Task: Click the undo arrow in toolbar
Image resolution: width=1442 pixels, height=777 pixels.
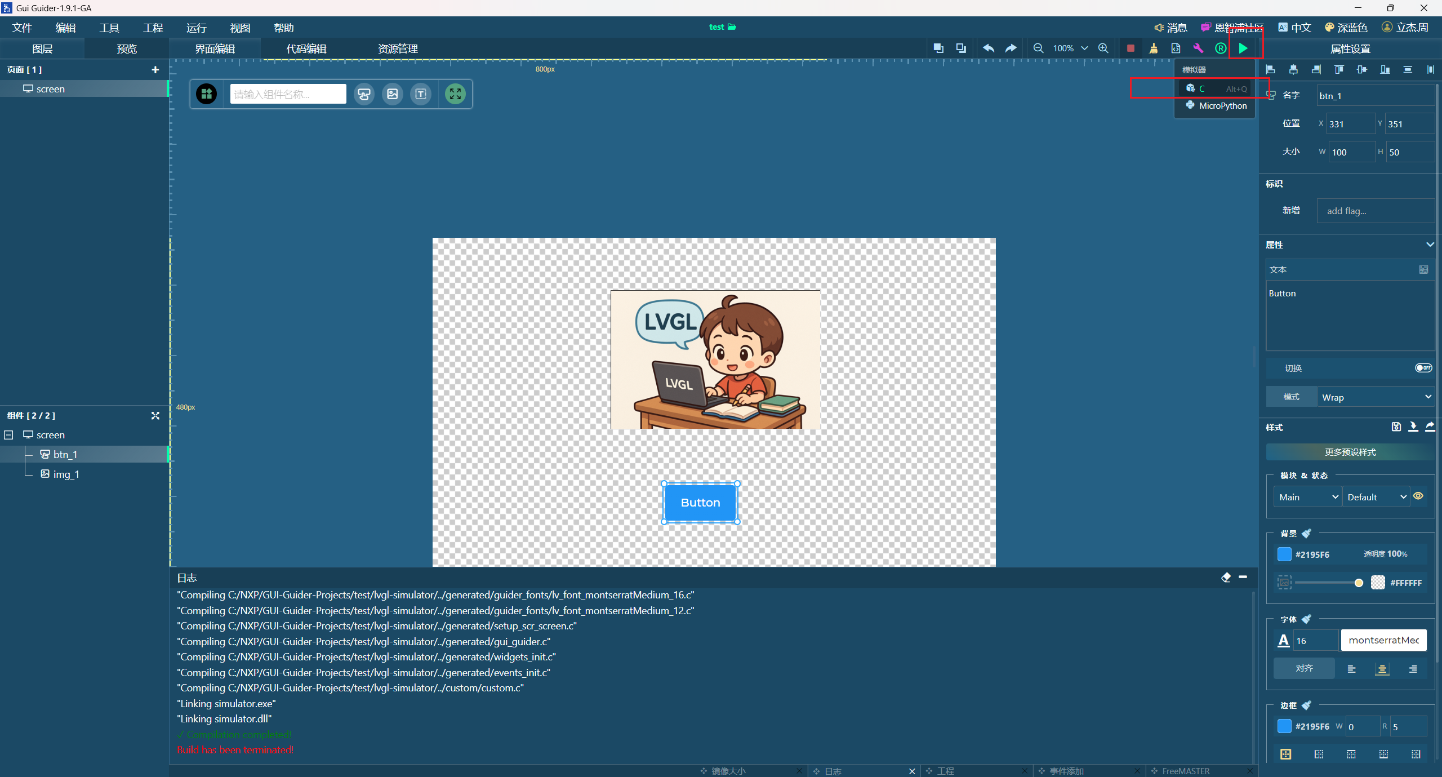Action: pyautogui.click(x=989, y=48)
